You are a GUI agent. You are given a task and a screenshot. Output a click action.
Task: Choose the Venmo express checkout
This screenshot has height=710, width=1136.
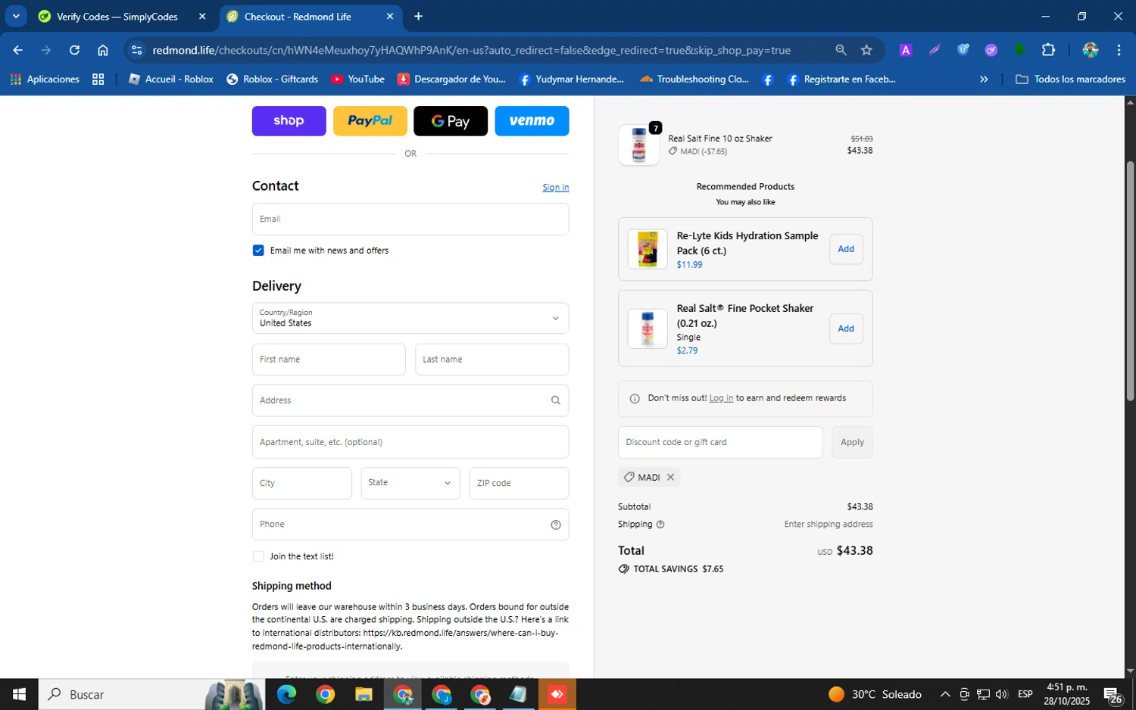(532, 121)
